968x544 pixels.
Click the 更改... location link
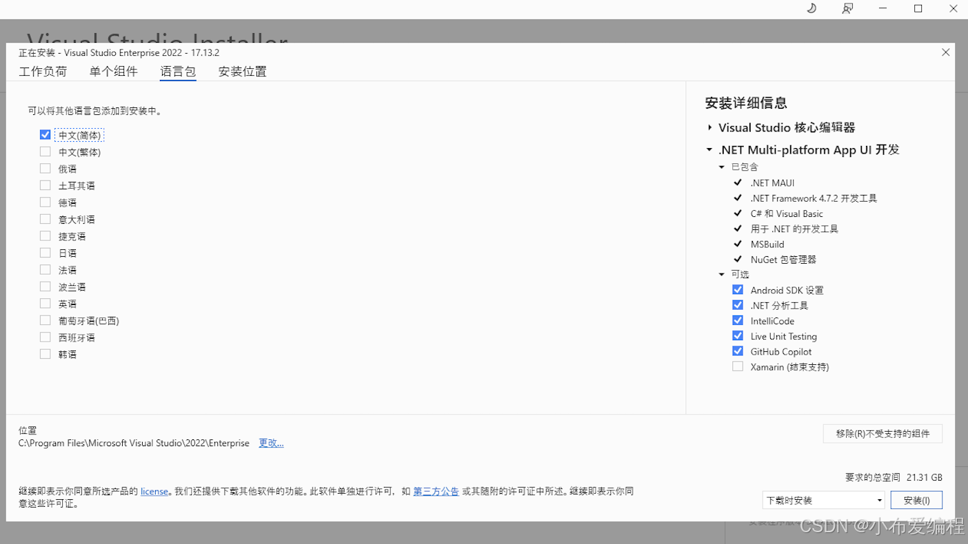(x=271, y=443)
